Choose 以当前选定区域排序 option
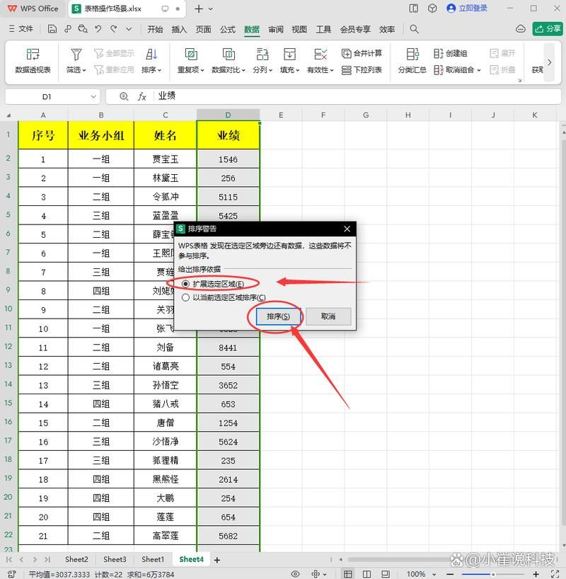Image resolution: width=566 pixels, height=579 pixels. (184, 297)
